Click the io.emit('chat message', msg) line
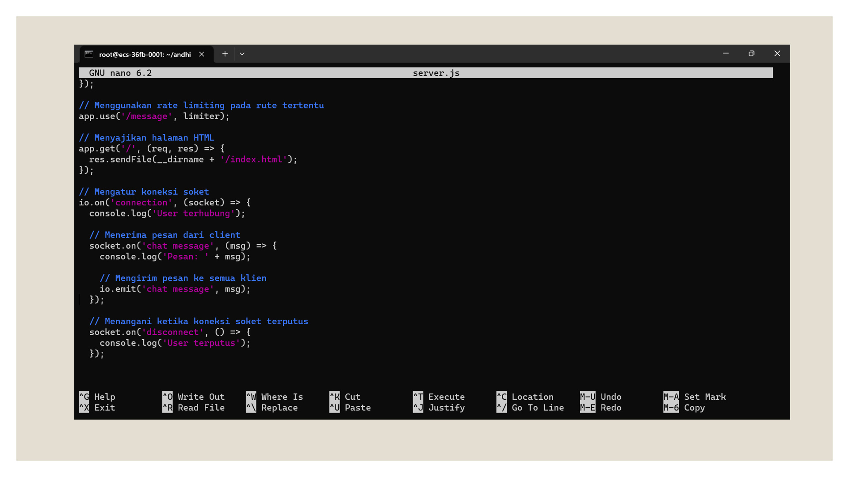This screenshot has width=849, height=477. [x=175, y=289]
